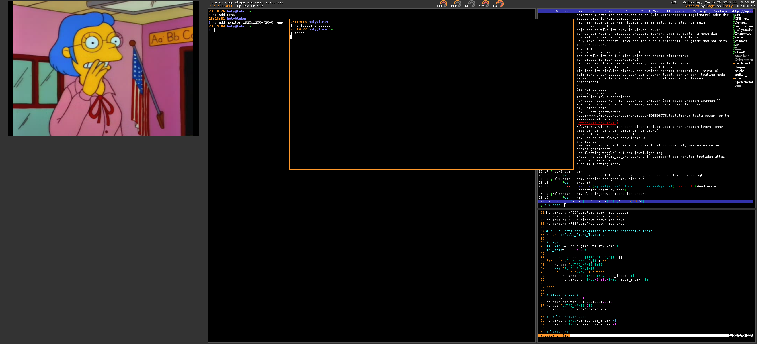Switch to the gimp tag in top bar
Screen dimensions: 757x344
pos(229,2)
